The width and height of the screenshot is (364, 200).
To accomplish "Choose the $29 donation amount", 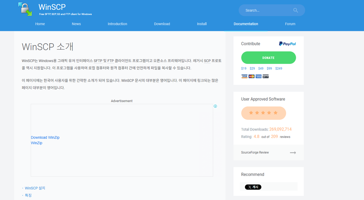I will [252, 68].
